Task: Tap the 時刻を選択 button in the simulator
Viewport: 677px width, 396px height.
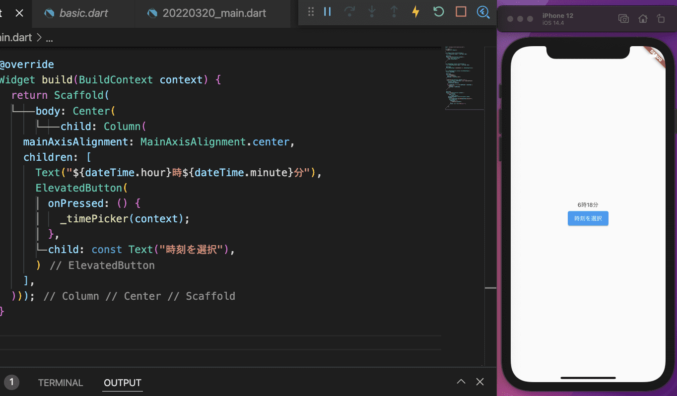Action: coord(588,218)
